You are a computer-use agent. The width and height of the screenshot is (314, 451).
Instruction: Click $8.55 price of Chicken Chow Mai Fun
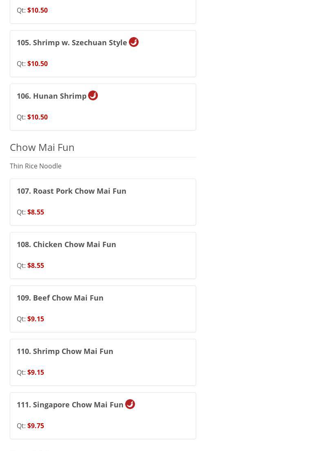coord(35,265)
